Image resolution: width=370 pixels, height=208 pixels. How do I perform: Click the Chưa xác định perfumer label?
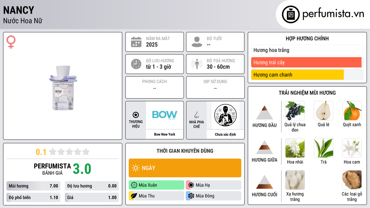[225, 134]
